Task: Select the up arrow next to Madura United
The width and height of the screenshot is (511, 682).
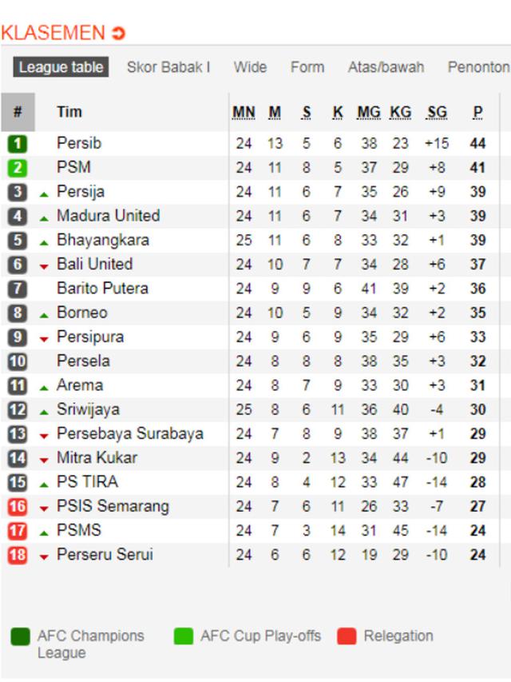Action: point(45,216)
